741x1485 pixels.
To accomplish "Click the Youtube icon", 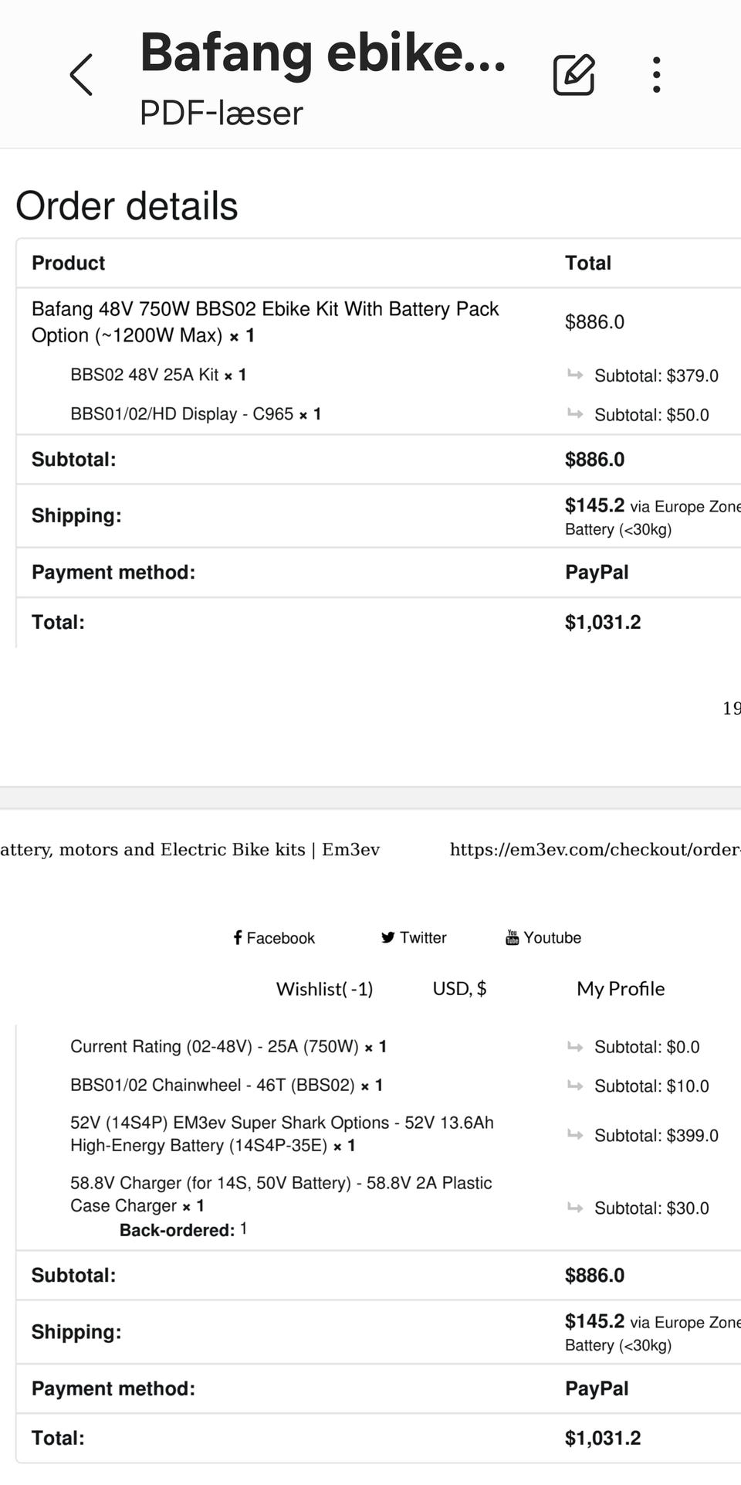I will pos(512,937).
